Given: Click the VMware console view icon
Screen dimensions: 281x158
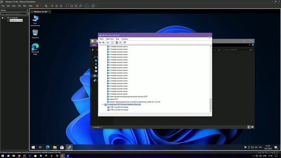Looking at the screenshot, I should pos(87,6).
